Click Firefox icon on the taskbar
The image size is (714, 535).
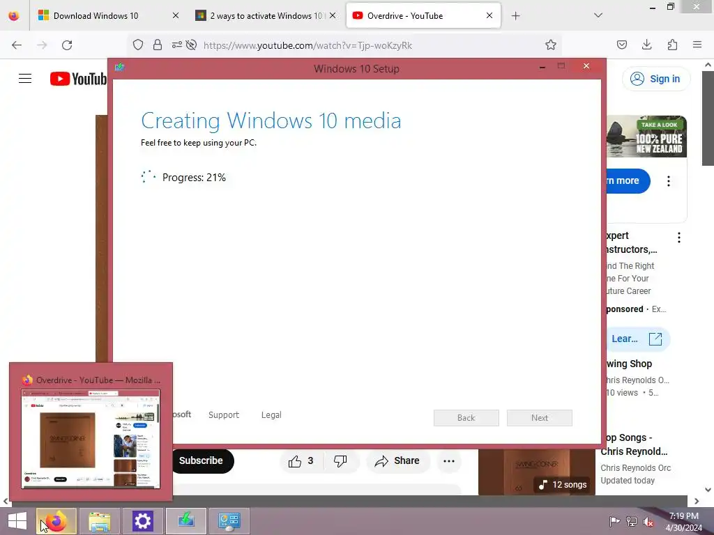56,521
